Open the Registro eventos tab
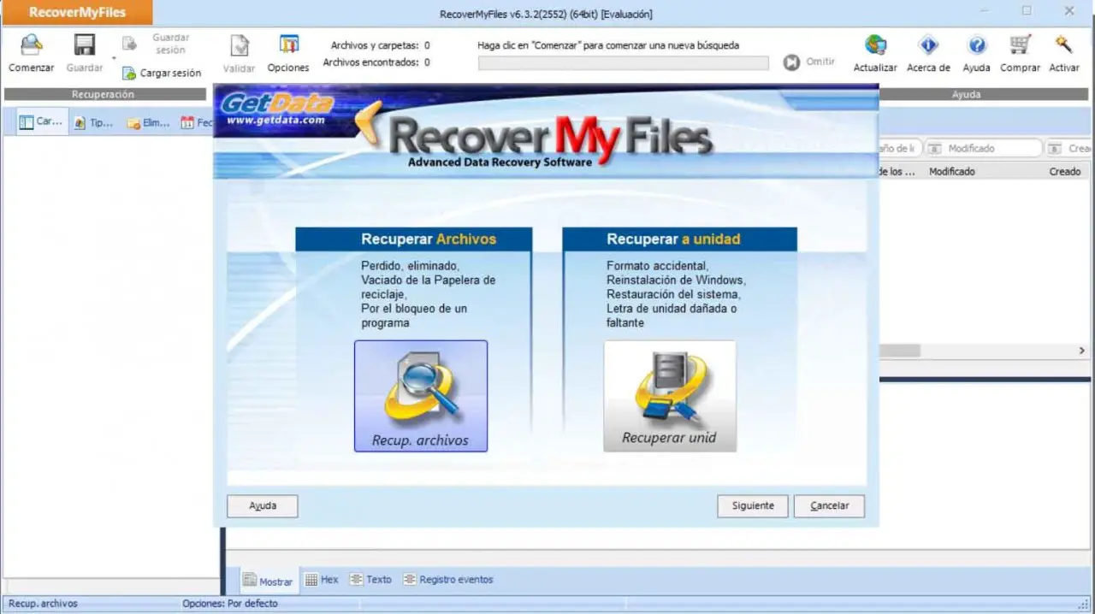1095x614 pixels. [x=448, y=580]
